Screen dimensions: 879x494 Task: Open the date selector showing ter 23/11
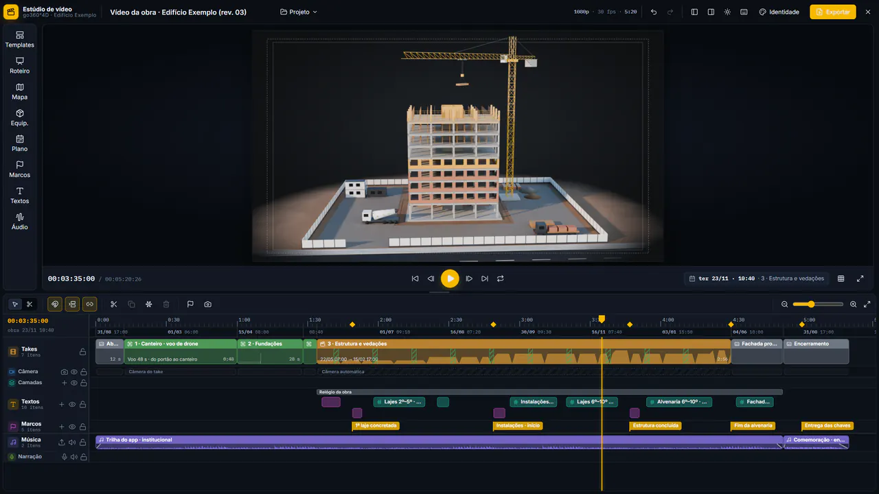(x=758, y=279)
